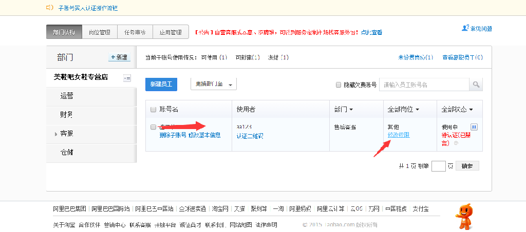This screenshot has height=232, width=526.
Task: Open the 子账号实人认证操作流程 link
Action: click(88, 8)
